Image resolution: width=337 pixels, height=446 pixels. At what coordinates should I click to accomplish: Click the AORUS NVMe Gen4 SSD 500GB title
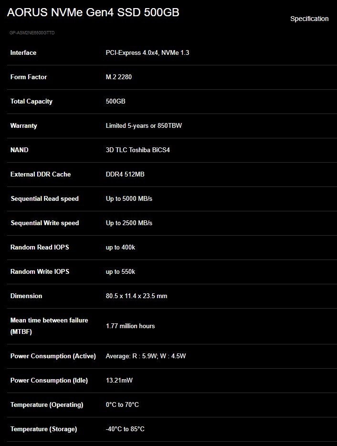93,12
